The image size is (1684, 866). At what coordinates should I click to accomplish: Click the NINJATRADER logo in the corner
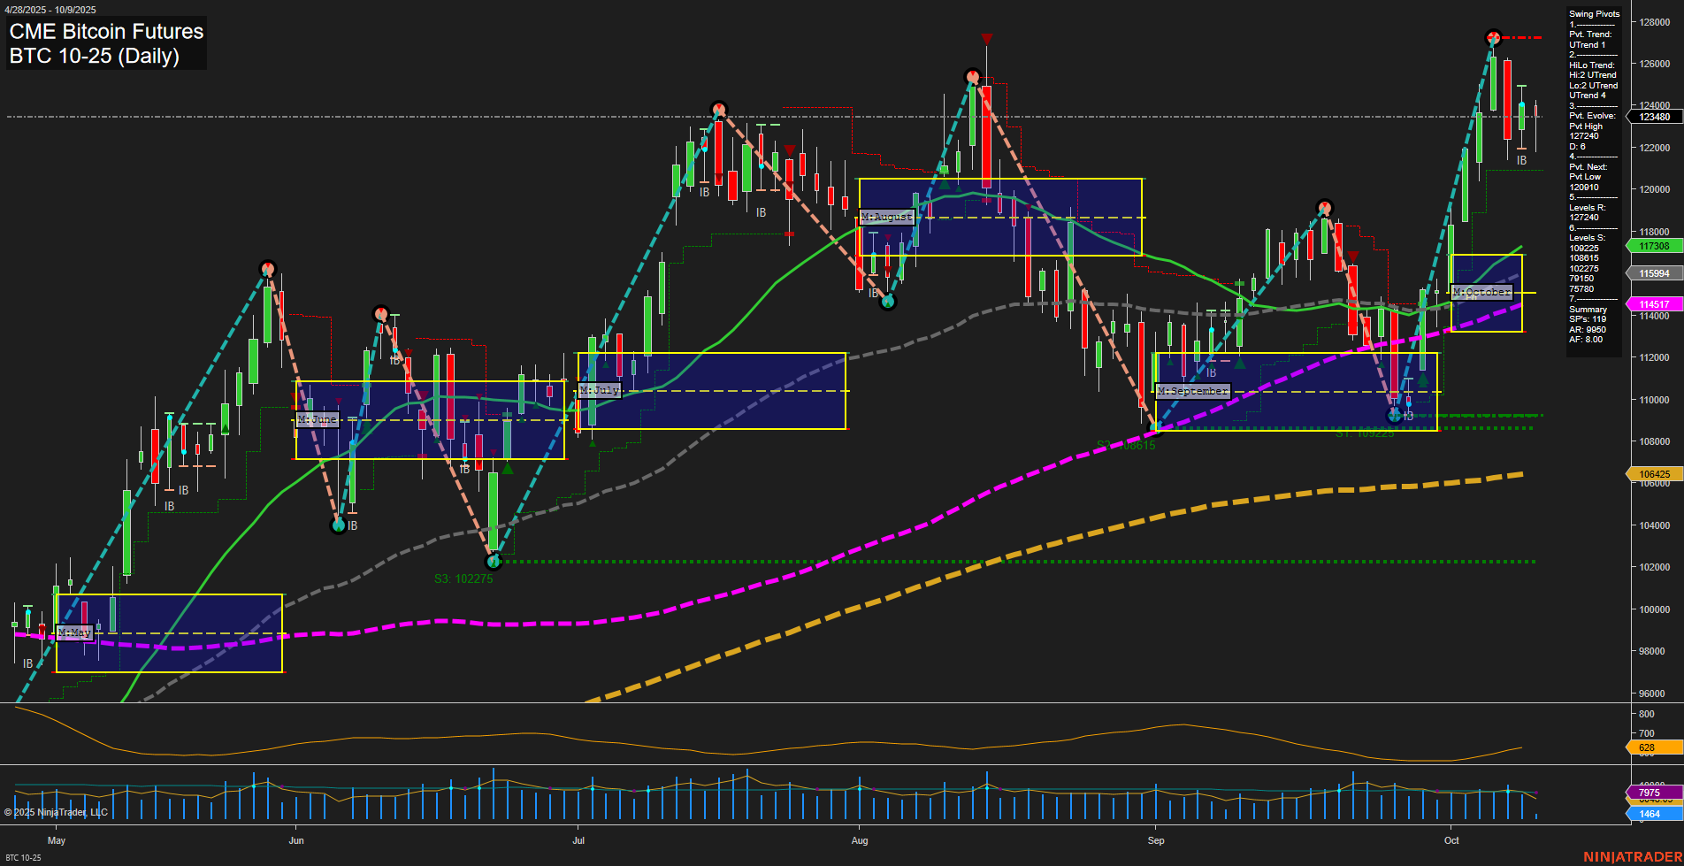click(1632, 856)
